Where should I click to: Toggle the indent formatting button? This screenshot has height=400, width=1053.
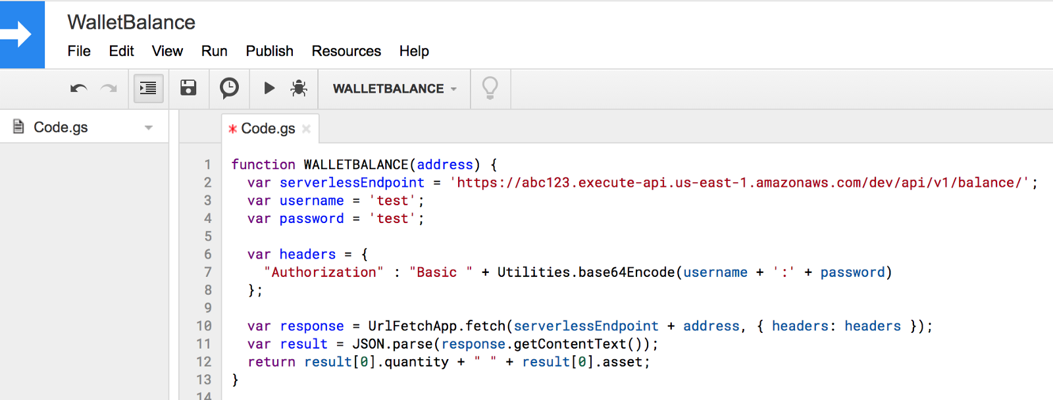pyautogui.click(x=148, y=88)
